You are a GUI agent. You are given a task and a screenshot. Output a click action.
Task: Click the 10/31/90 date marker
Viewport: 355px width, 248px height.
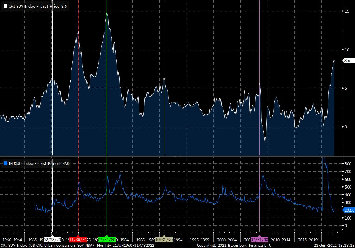tap(164, 240)
